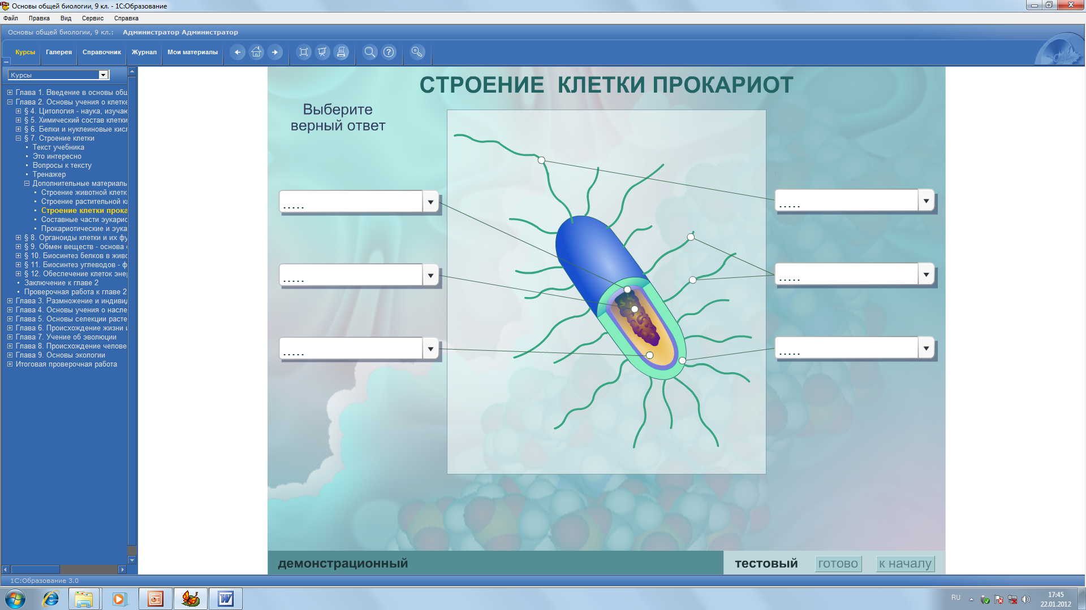Image resolution: width=1086 pixels, height=610 pixels.
Task: Click the key access icon in toolbar
Action: (417, 52)
